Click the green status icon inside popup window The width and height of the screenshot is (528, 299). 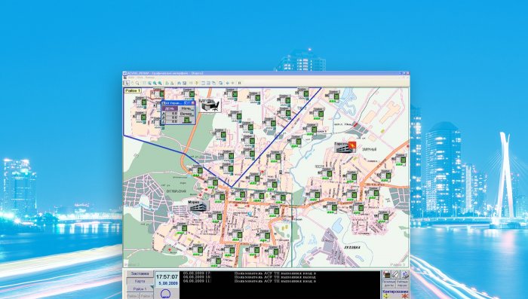pos(186,120)
